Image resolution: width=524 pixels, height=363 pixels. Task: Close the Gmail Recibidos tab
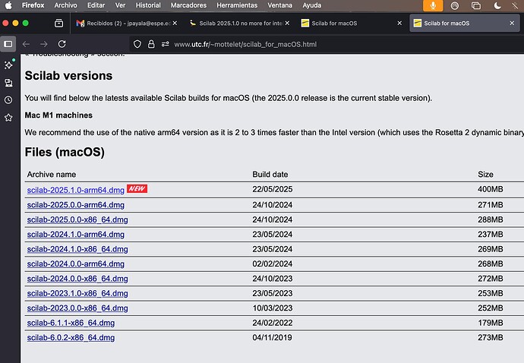coord(175,23)
